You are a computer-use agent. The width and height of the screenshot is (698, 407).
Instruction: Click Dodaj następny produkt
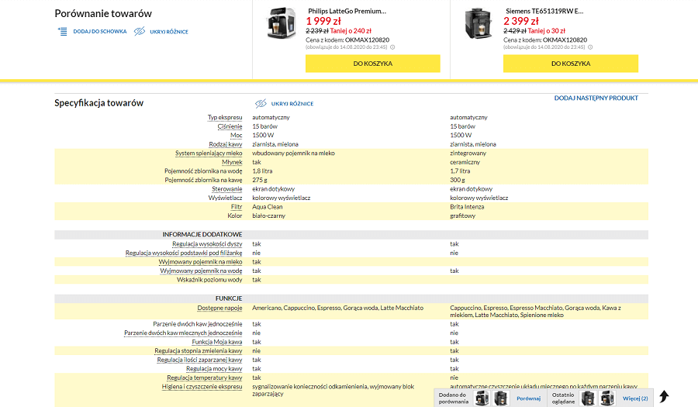596,98
